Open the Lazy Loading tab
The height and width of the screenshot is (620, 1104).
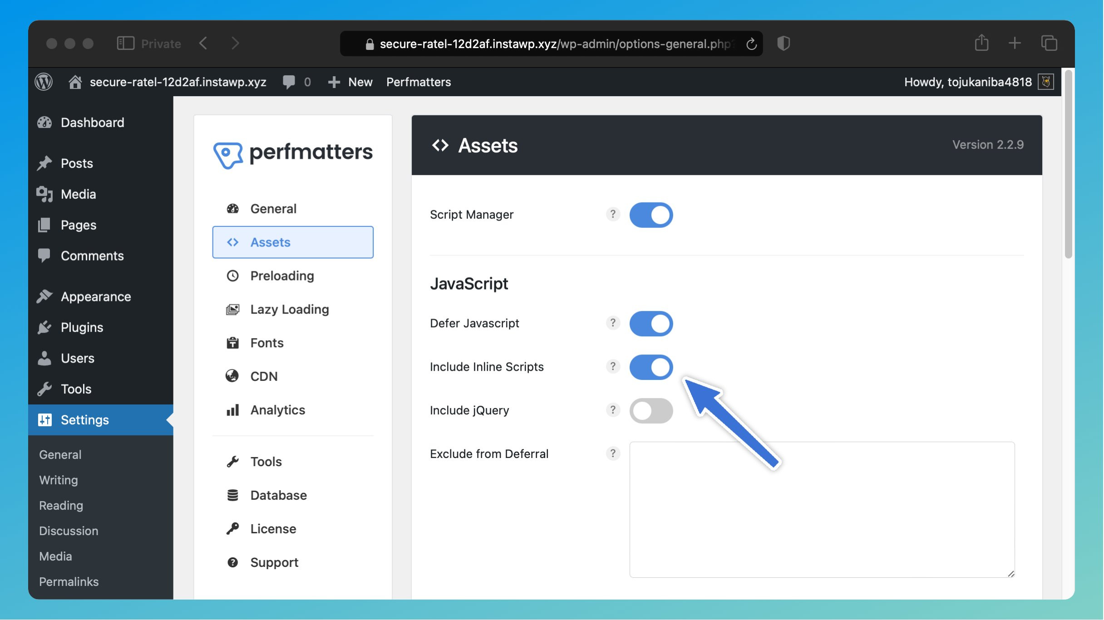(293, 310)
